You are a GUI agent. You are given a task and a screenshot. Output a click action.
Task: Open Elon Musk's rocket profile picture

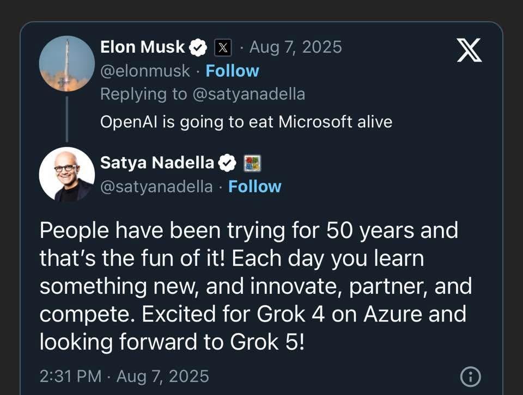pos(66,63)
